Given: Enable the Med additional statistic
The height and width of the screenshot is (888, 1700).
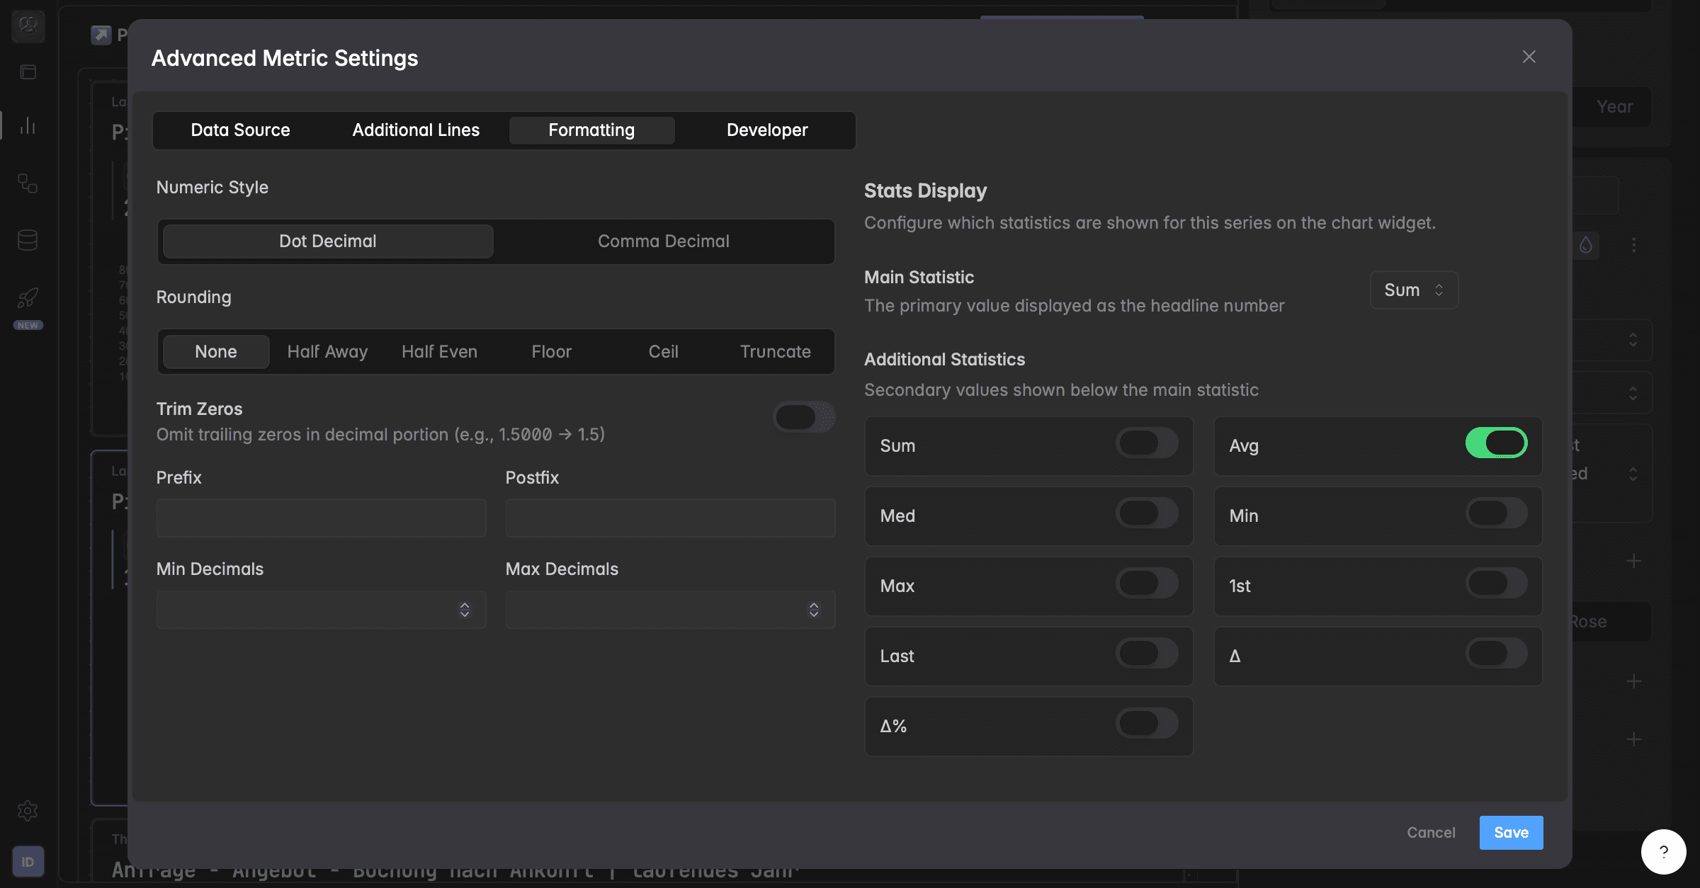Looking at the screenshot, I should point(1147,513).
